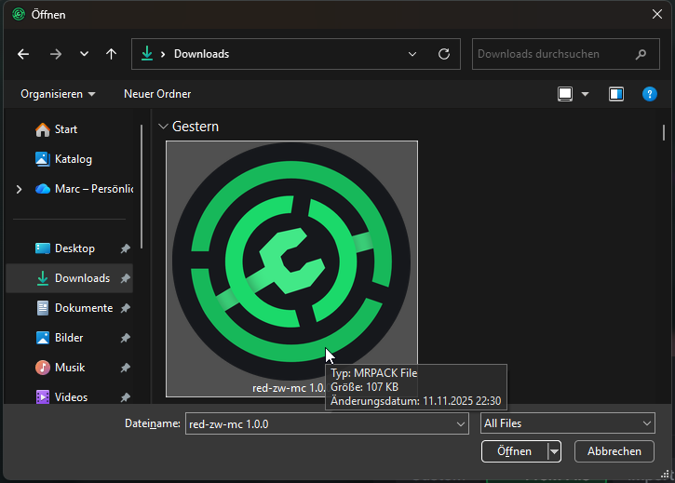
Task: Create a folder with Neuer Ordner
Action: coord(157,94)
